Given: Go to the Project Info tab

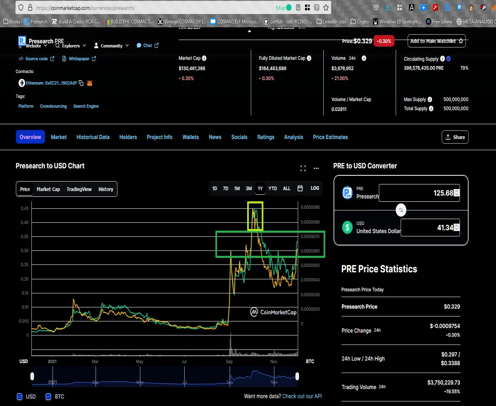Looking at the screenshot, I should point(160,137).
